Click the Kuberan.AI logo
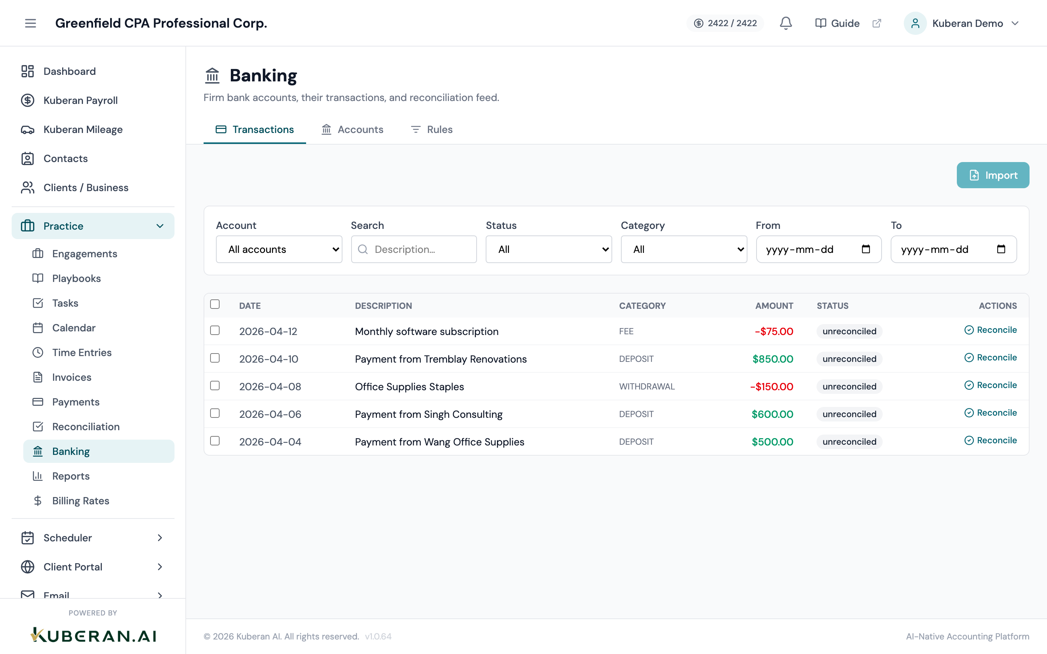Image resolution: width=1047 pixels, height=654 pixels. pos(93,635)
